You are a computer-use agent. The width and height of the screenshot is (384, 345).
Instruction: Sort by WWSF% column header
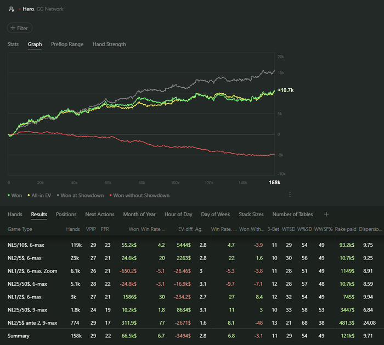click(x=323, y=229)
